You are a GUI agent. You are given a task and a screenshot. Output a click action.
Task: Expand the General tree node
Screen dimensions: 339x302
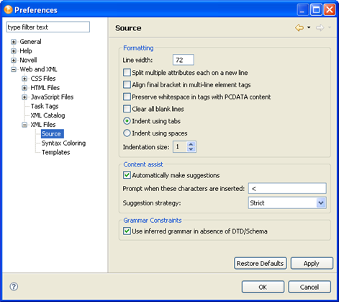click(14, 42)
